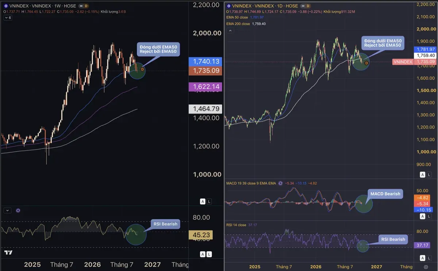
Task: Collapse the daily chart indicator legend chevron
Action: point(230,31)
